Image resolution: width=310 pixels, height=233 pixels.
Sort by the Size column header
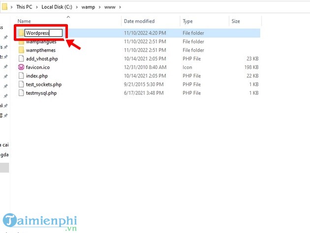[x=236, y=21]
